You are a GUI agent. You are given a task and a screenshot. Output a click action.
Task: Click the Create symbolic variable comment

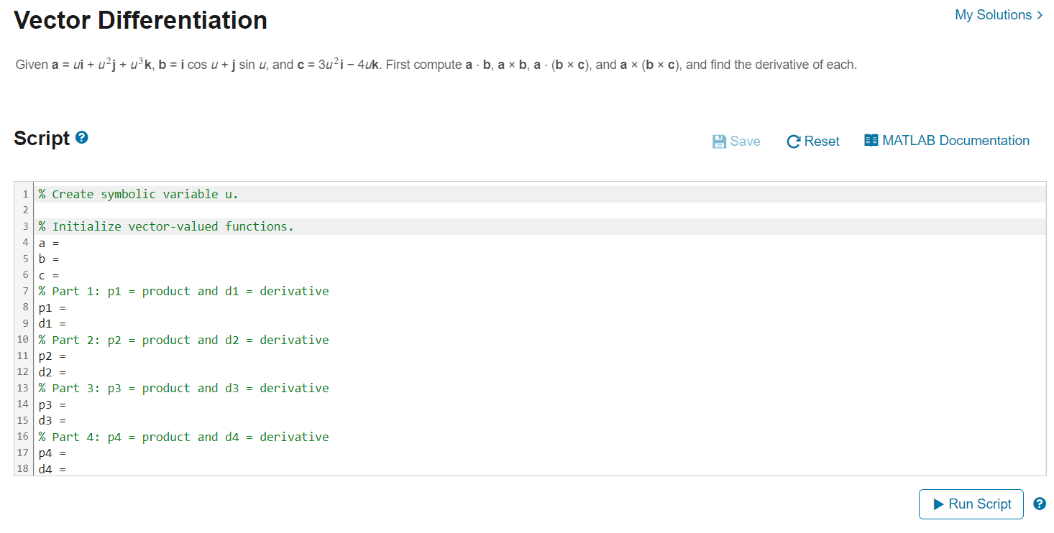click(138, 193)
